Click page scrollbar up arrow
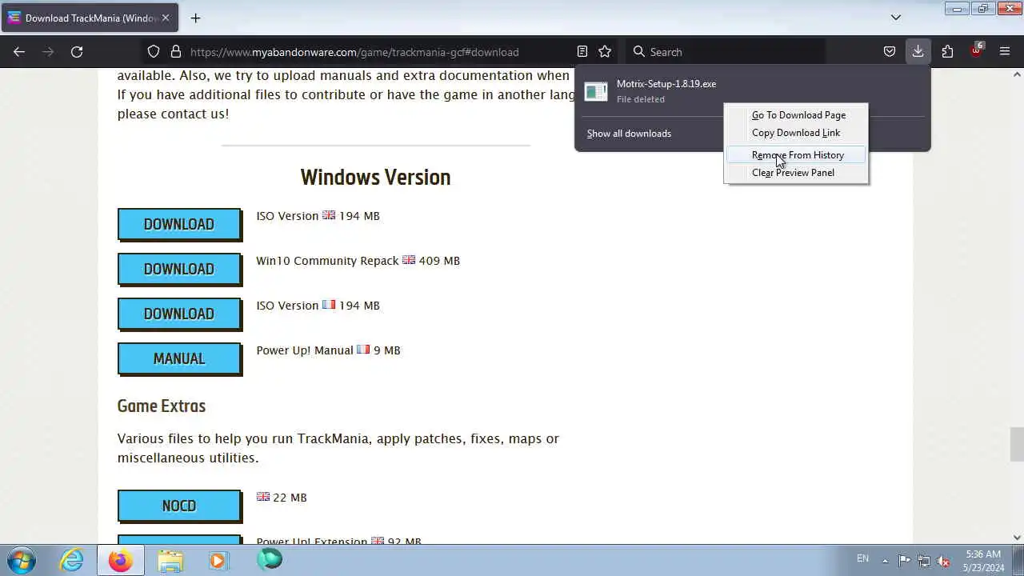Image resolution: width=1024 pixels, height=576 pixels. (x=1017, y=74)
